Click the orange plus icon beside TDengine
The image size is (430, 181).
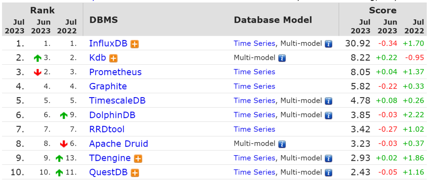pos(138,159)
